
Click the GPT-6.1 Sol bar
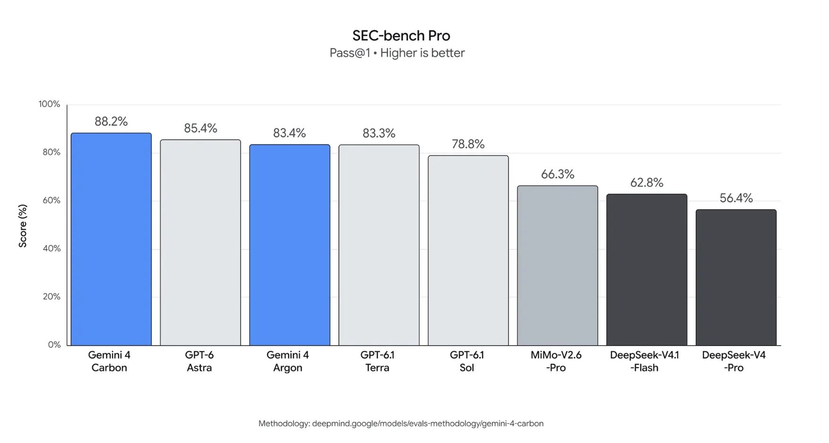[x=468, y=250]
